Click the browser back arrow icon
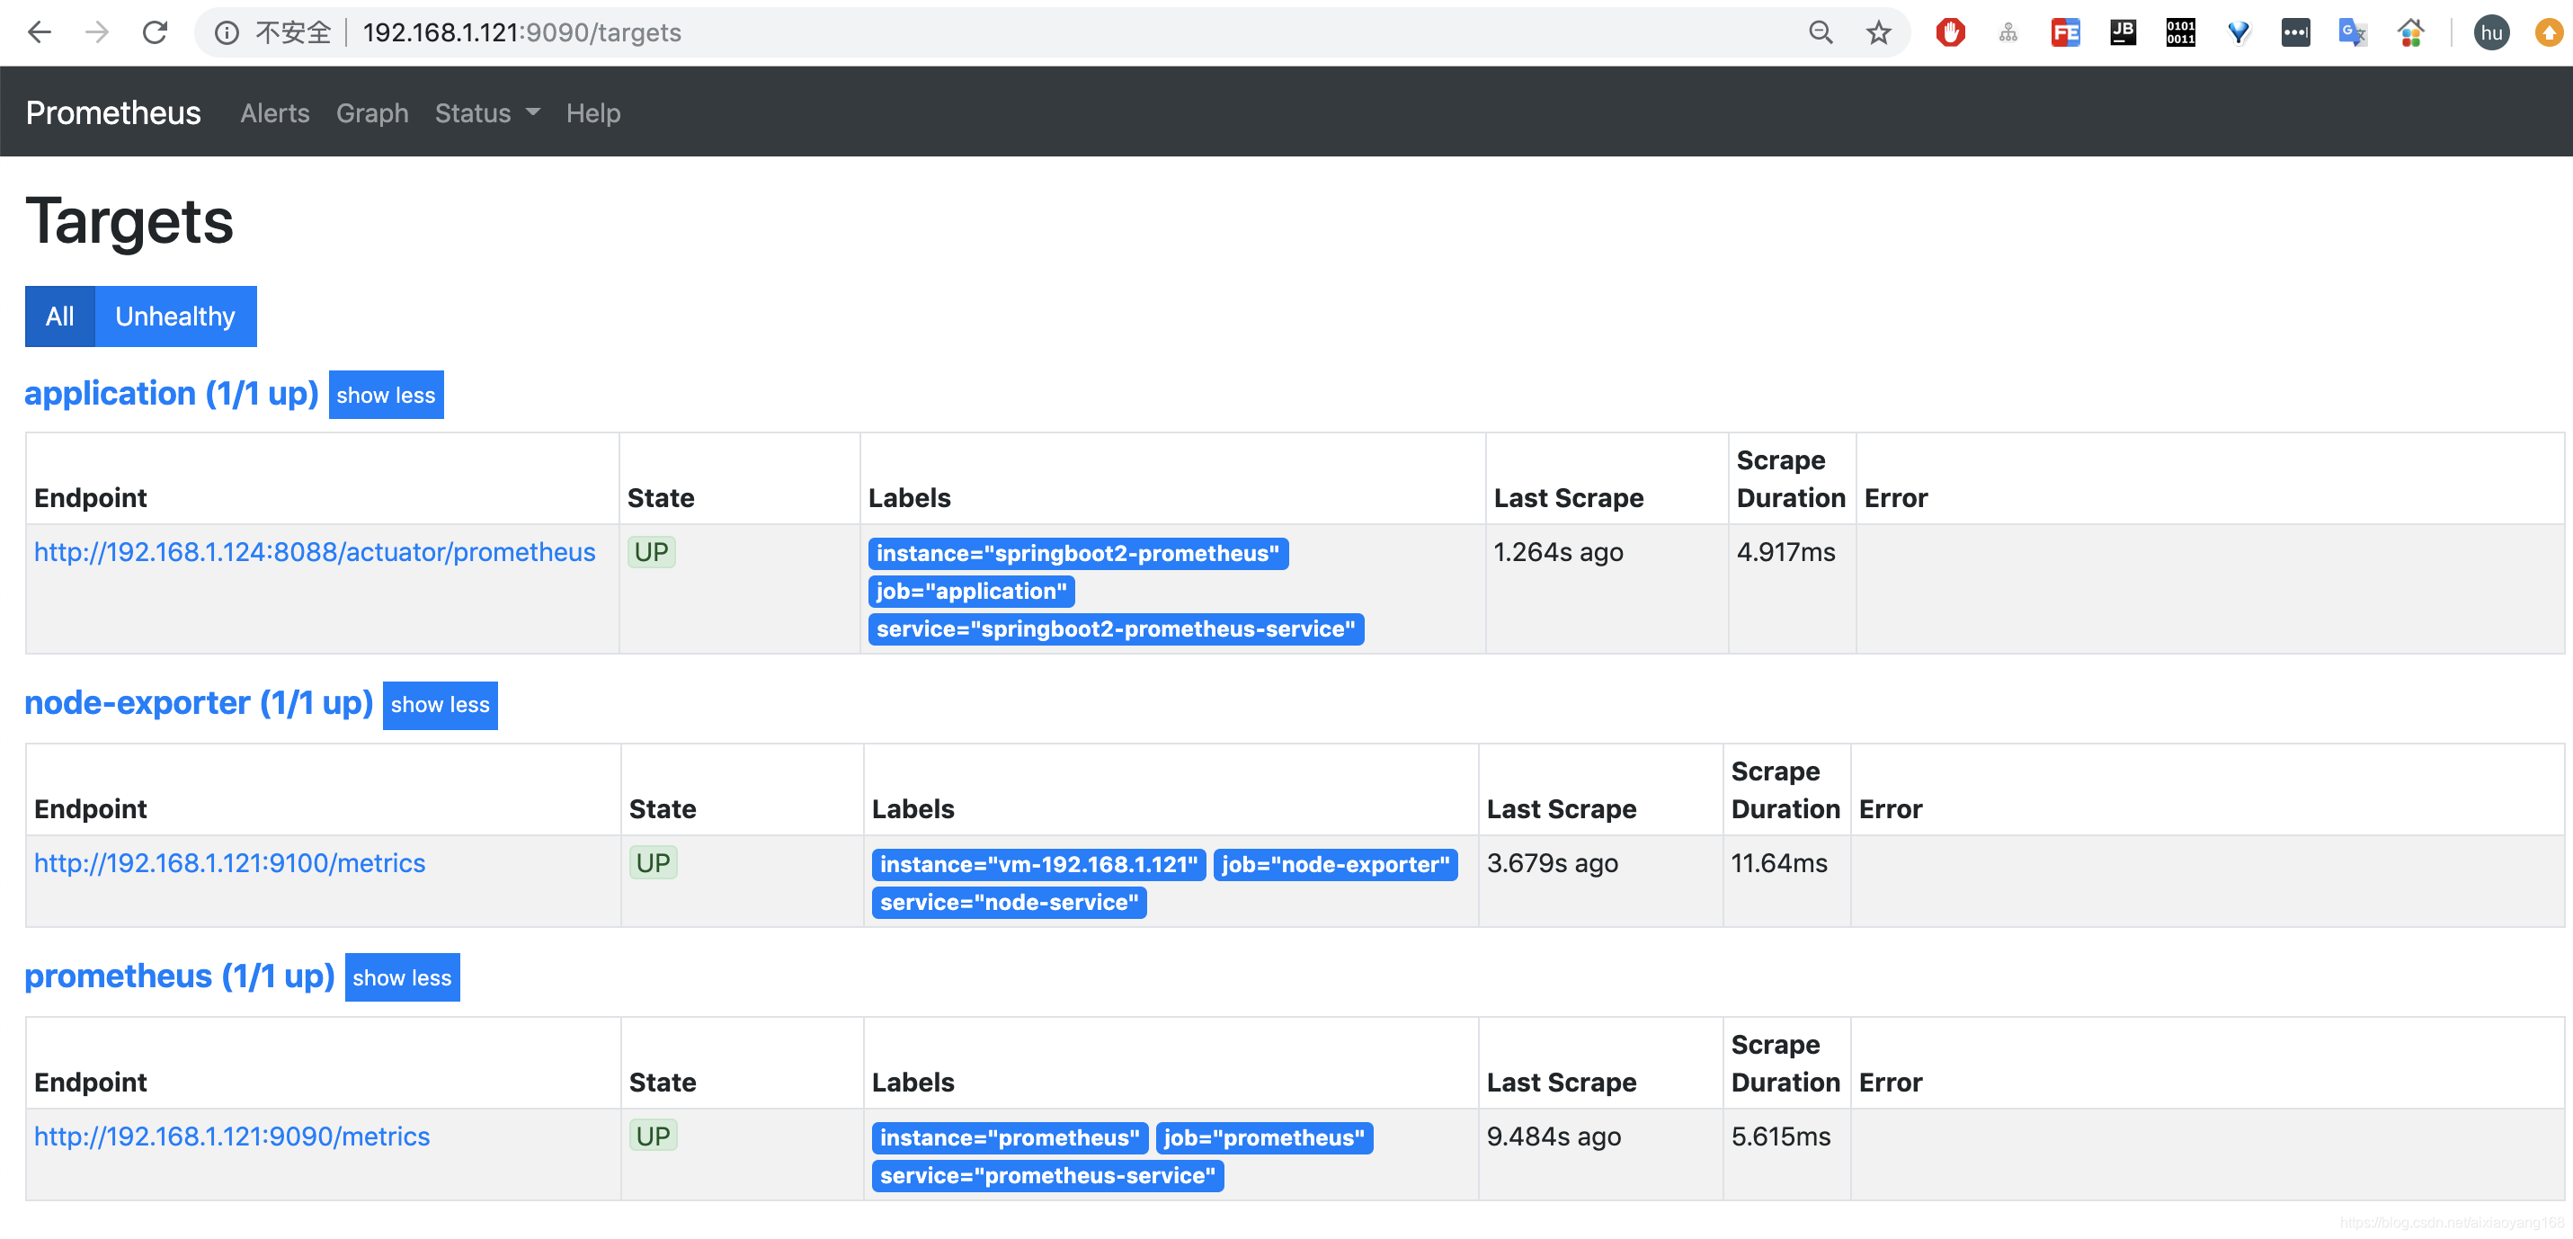This screenshot has height=1239, width=2573. click(40, 30)
